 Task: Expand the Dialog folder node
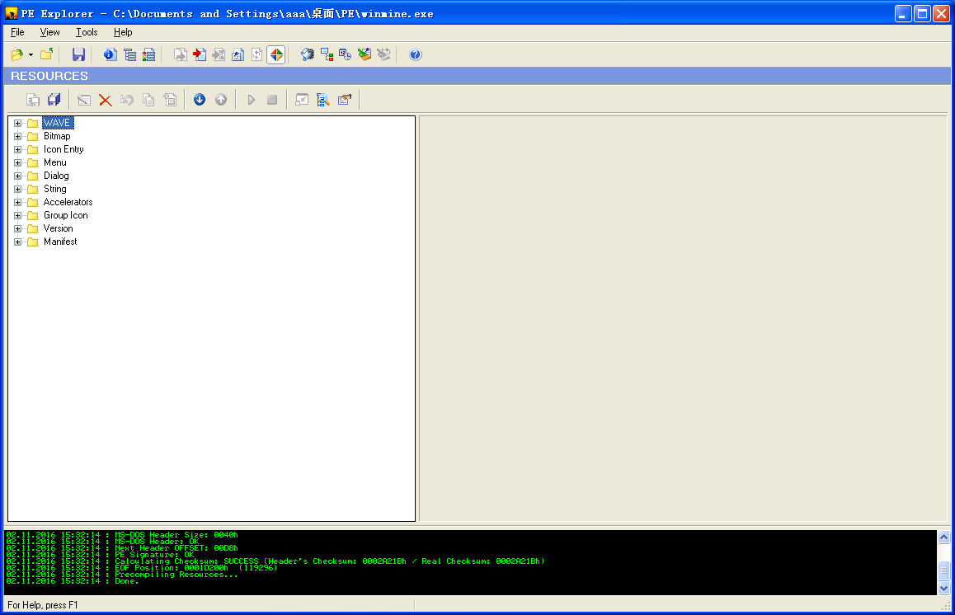(x=17, y=176)
